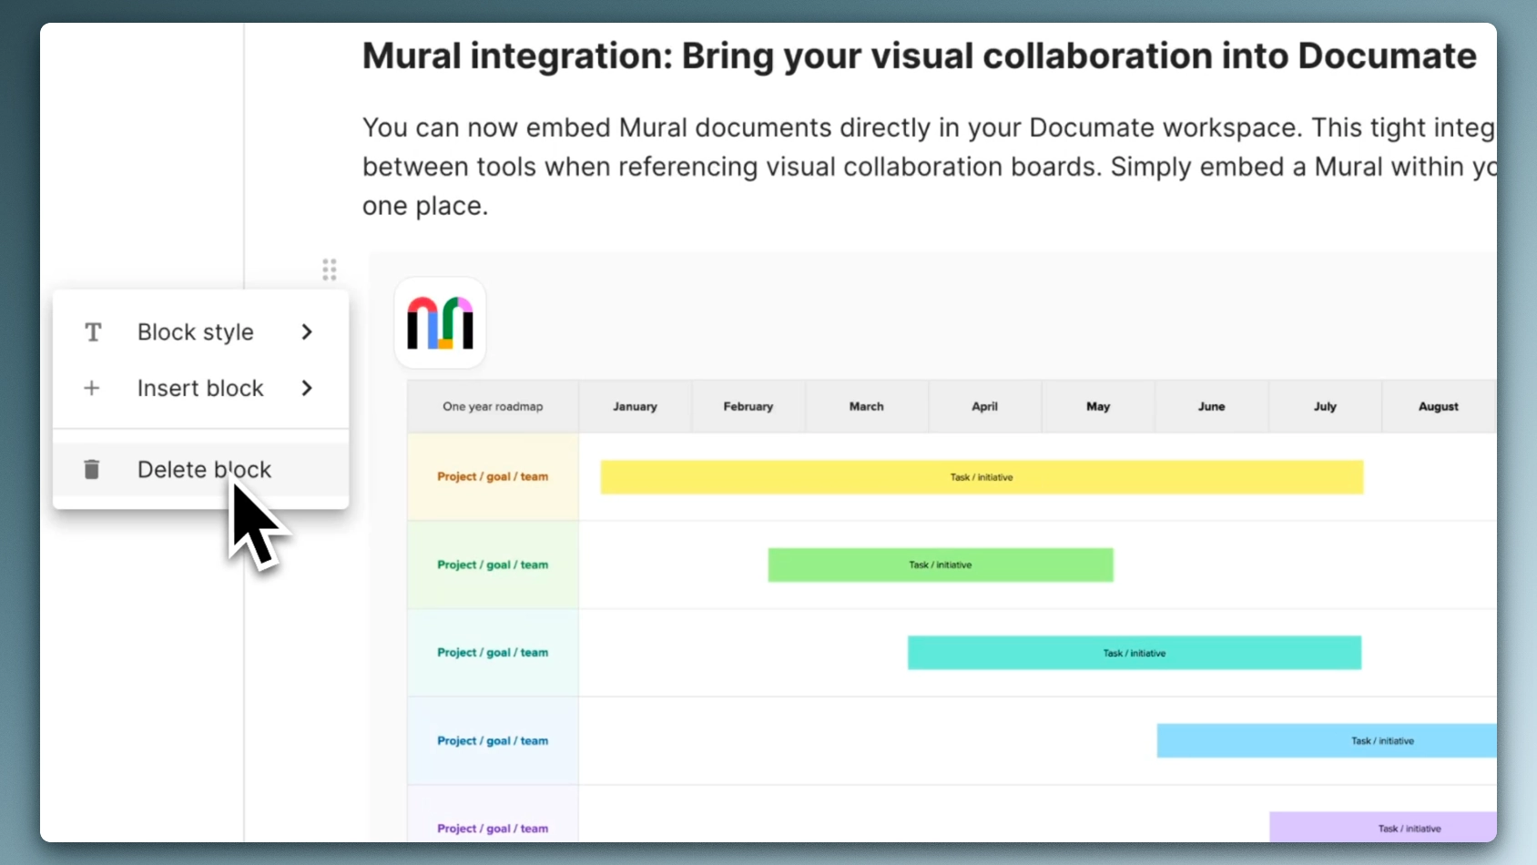Click the August column header
1537x865 pixels.
click(x=1439, y=406)
